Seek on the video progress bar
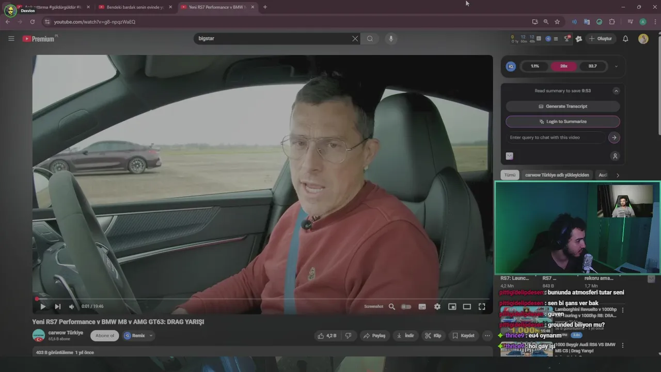The height and width of the screenshot is (372, 661). pyautogui.click(x=262, y=299)
